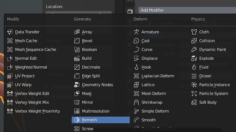Image resolution: width=236 pixels, height=132 pixels.
Task: Click the Hook modifier icon
Action: click(136, 67)
